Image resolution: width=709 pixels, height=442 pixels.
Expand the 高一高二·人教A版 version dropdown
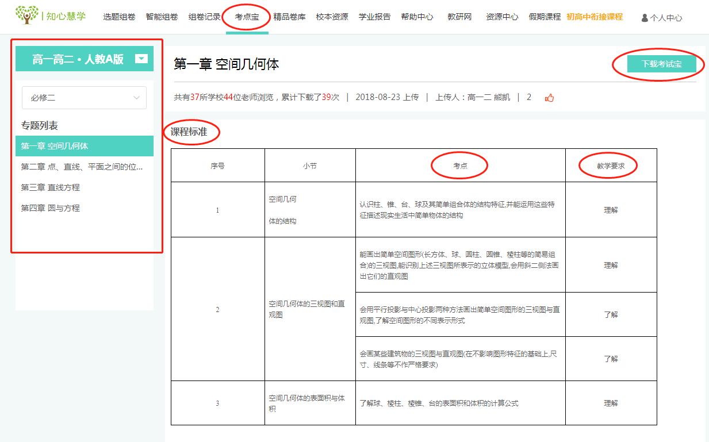coord(140,58)
